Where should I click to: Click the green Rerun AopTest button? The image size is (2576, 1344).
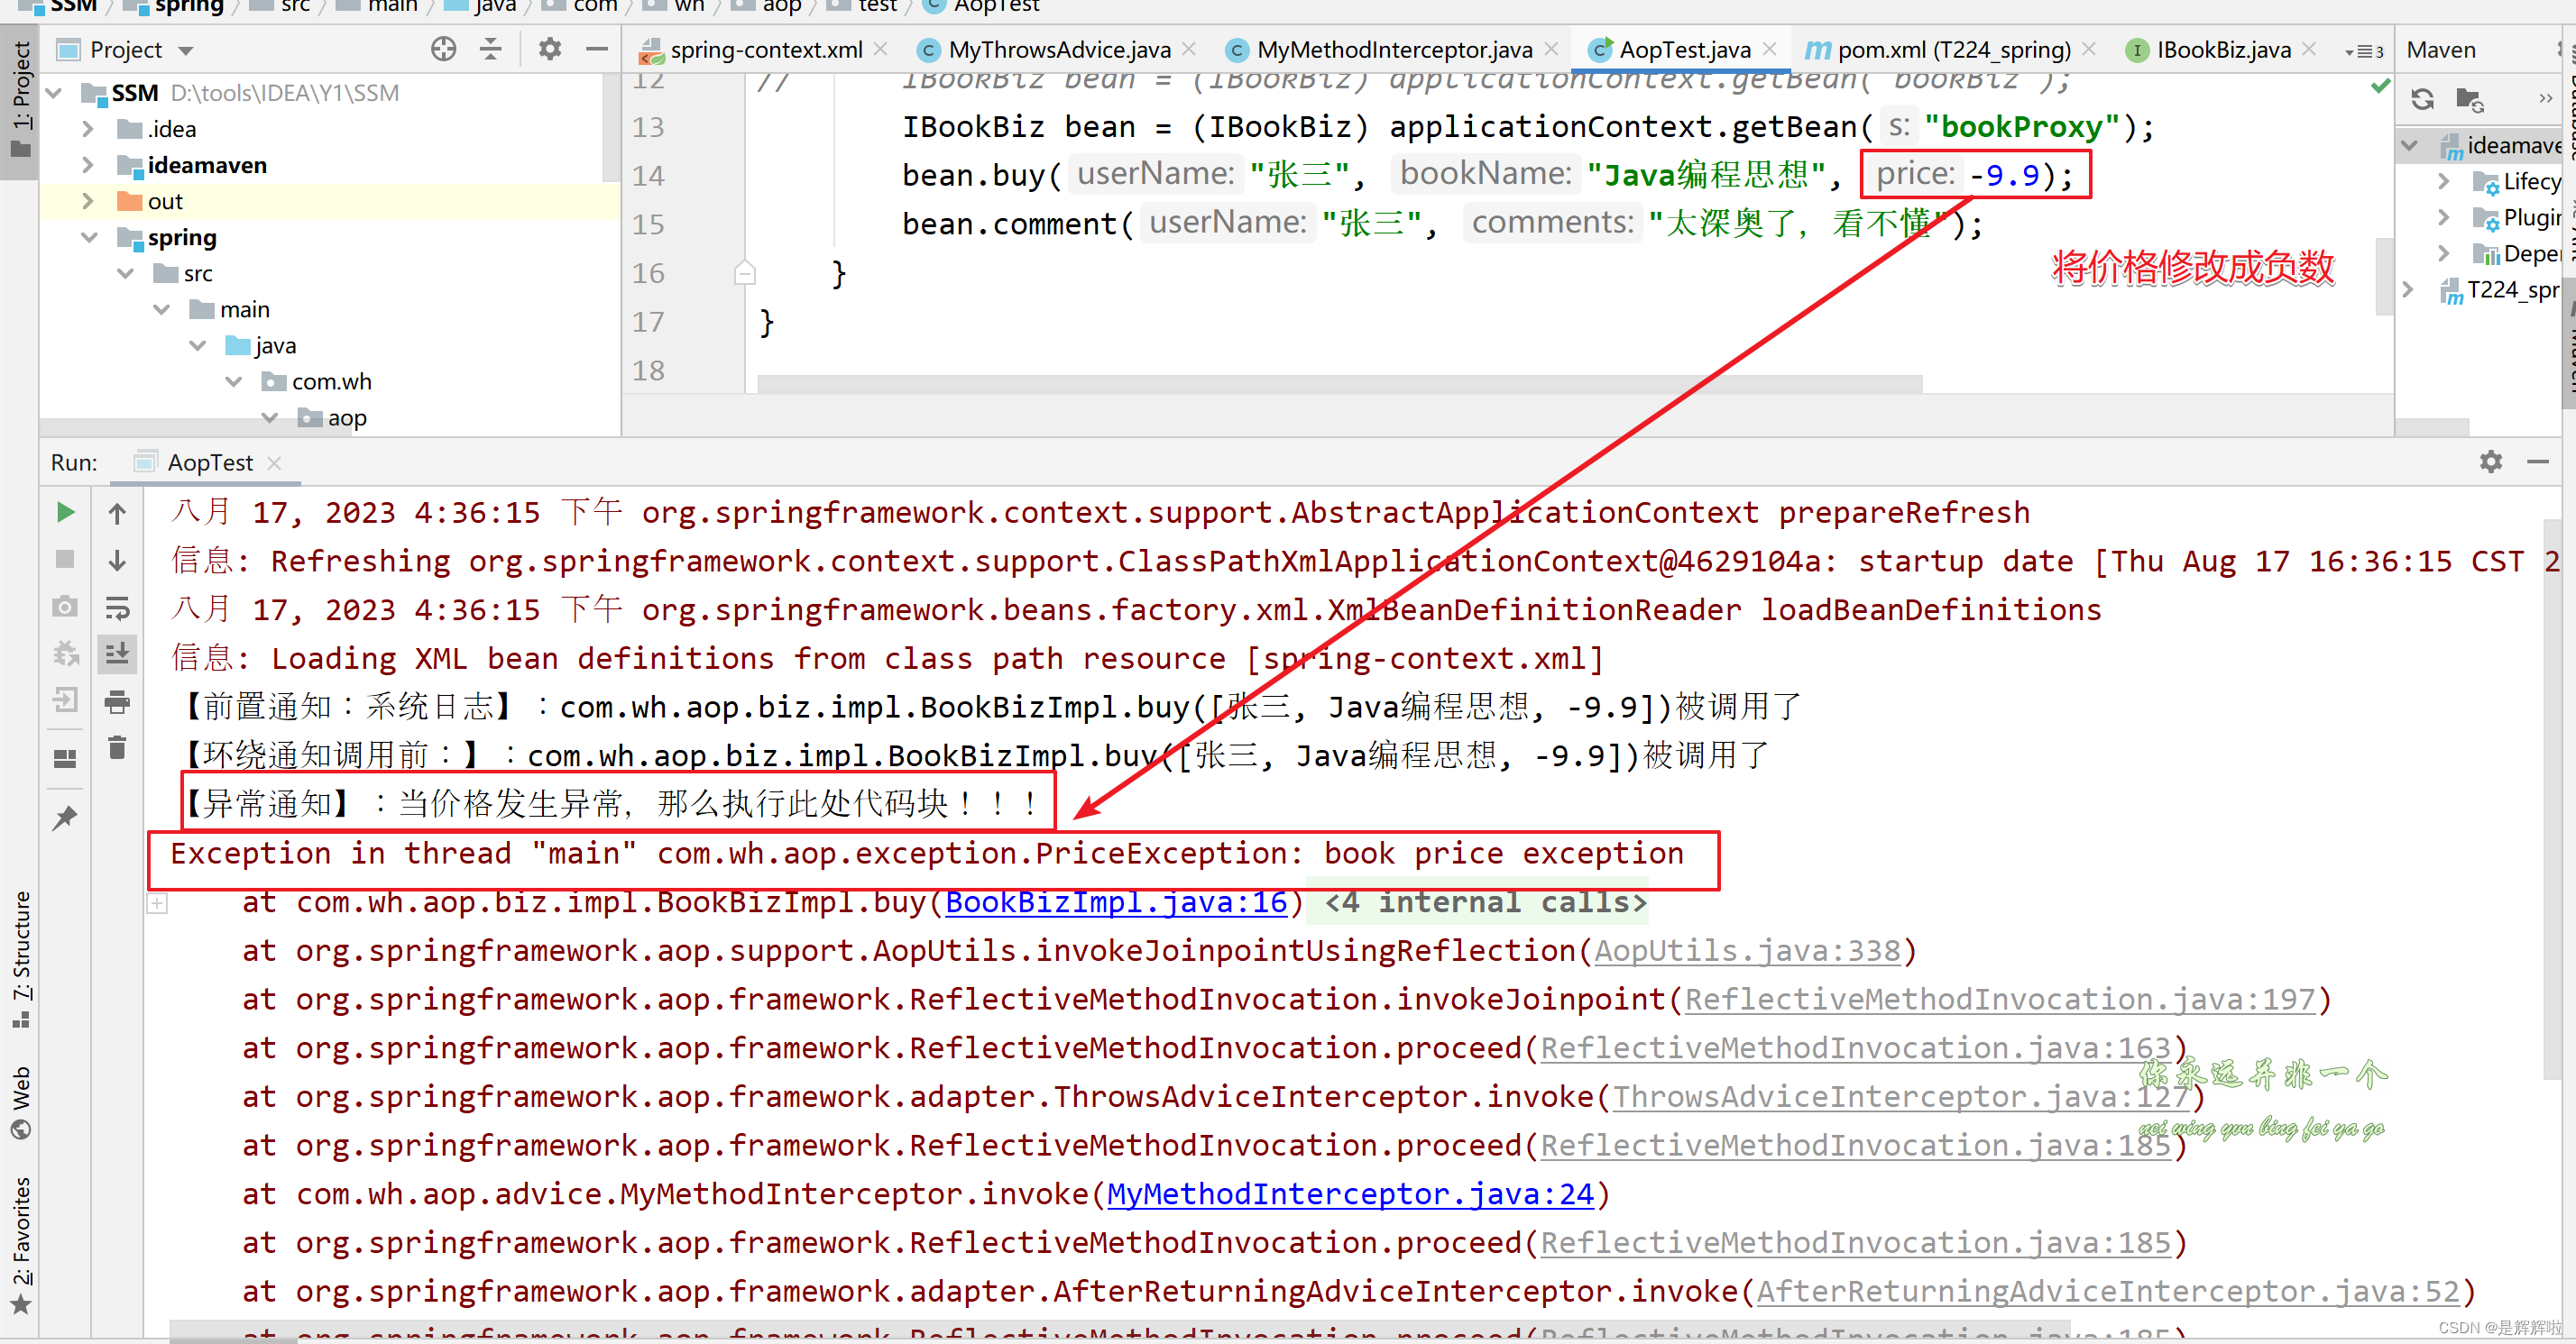click(x=65, y=513)
